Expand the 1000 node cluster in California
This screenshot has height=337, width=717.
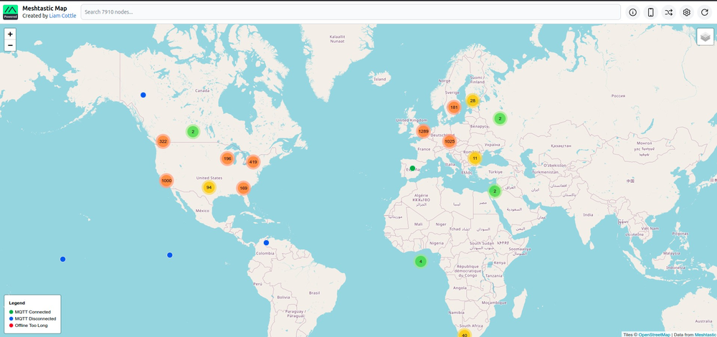[x=166, y=181]
